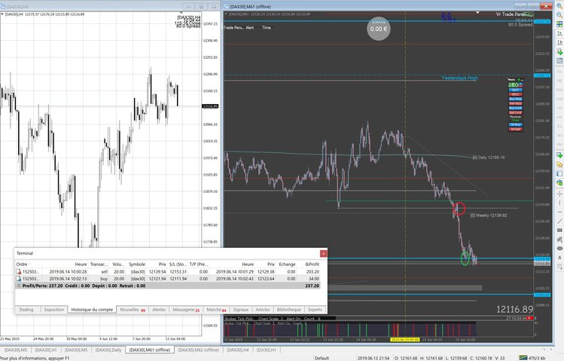Click the red circle marker on the chart
This screenshot has width=564, height=361.
(459, 210)
